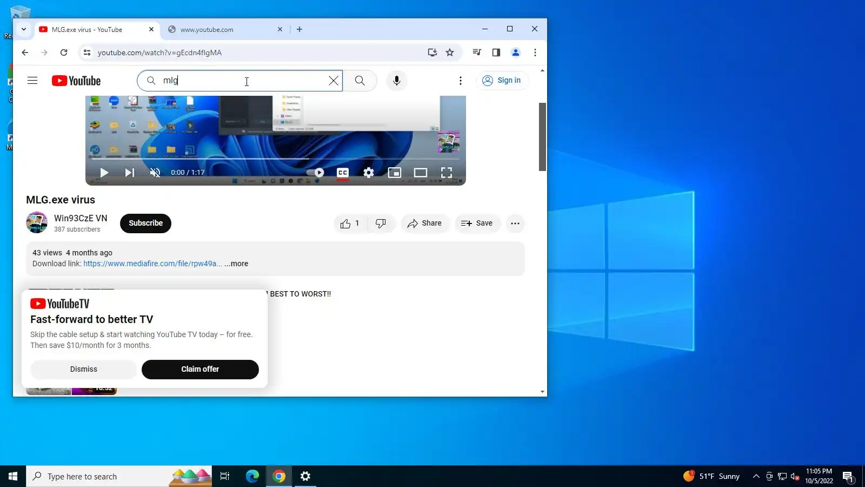Click in the YouTube search field
Image resolution: width=865 pixels, height=487 pixels.
pos(241,81)
